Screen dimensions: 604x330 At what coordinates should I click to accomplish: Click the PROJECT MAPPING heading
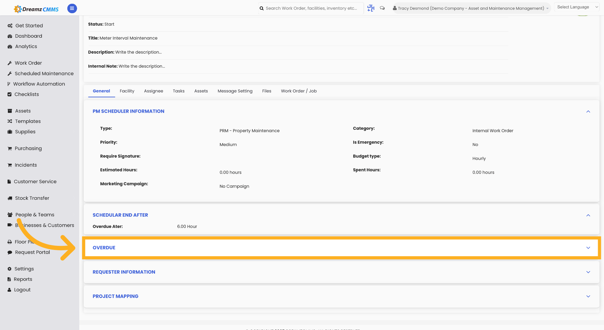(x=115, y=296)
